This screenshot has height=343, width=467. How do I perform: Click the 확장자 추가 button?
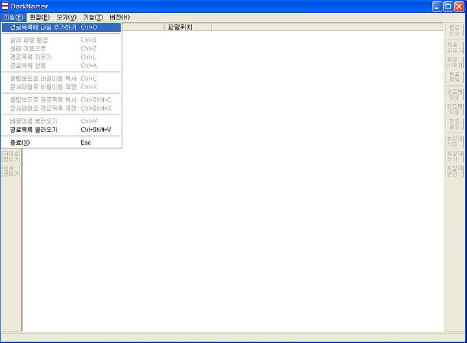point(454,157)
